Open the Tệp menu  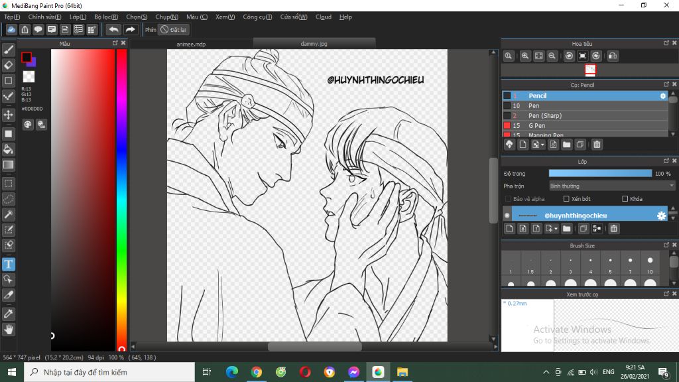pyautogui.click(x=12, y=17)
